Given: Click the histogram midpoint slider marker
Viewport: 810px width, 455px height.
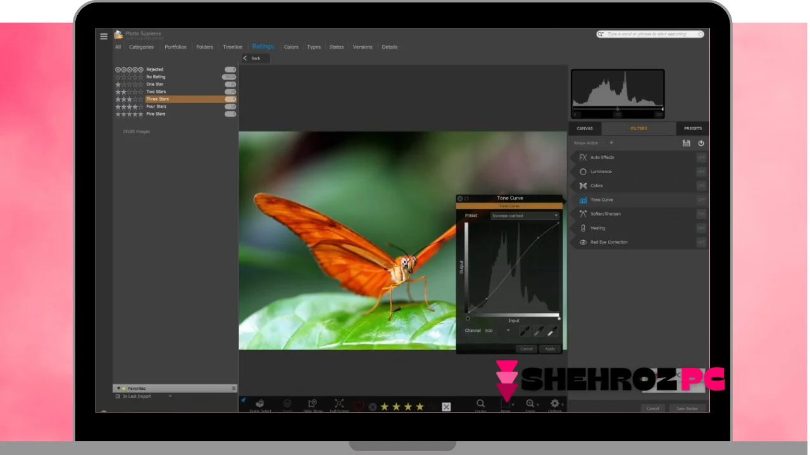Looking at the screenshot, I should pyautogui.click(x=618, y=109).
